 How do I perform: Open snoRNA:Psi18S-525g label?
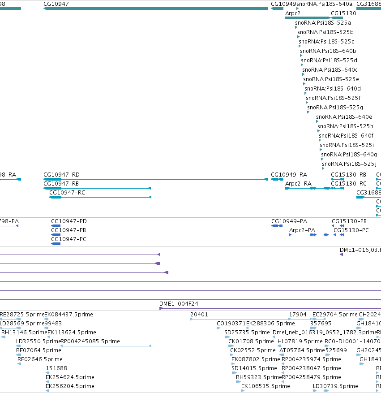tap(335, 107)
